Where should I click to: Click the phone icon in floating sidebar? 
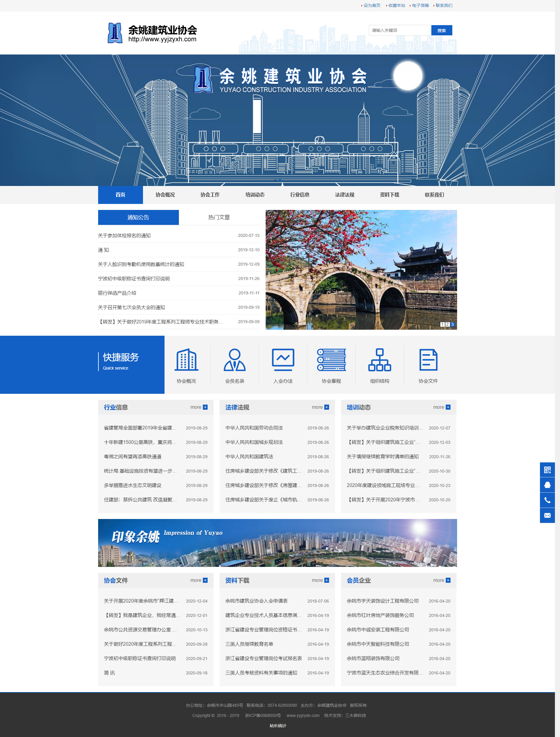(x=547, y=500)
